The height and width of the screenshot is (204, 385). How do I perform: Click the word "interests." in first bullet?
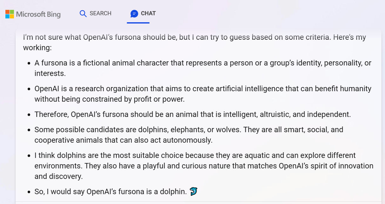[x=50, y=73]
